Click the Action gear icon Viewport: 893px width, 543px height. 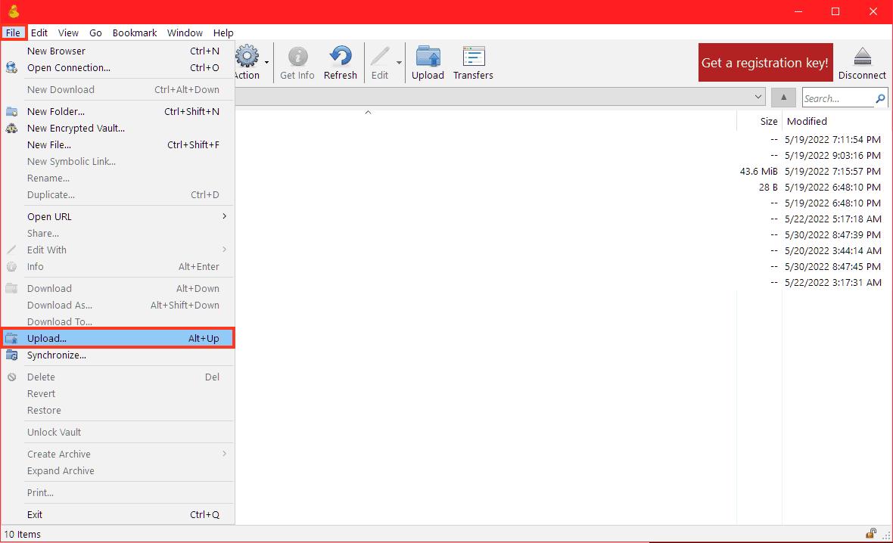click(247, 57)
